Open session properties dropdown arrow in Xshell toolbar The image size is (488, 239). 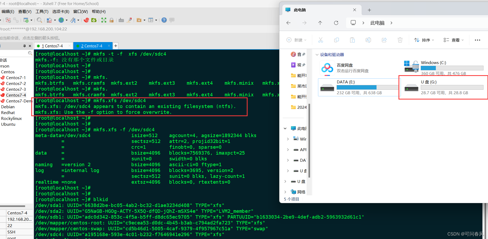click(x=31, y=20)
